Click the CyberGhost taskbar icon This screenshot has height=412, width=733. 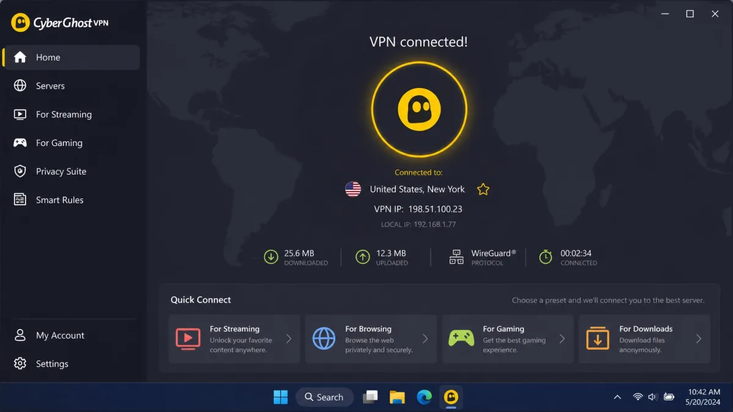click(x=451, y=397)
